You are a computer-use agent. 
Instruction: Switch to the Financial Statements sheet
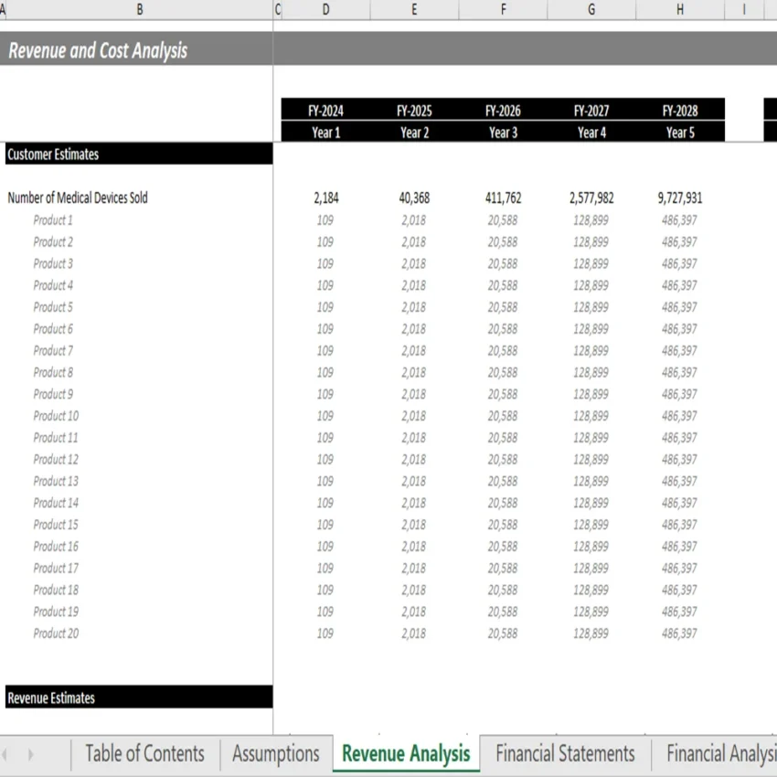click(x=564, y=753)
